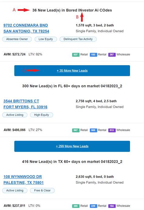Image resolution: width=144 pixels, height=210 pixels.
Task: Open the + 35 More New Leads button
Action: [x=72, y=71]
